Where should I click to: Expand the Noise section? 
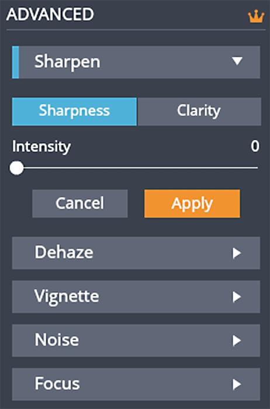(x=136, y=341)
